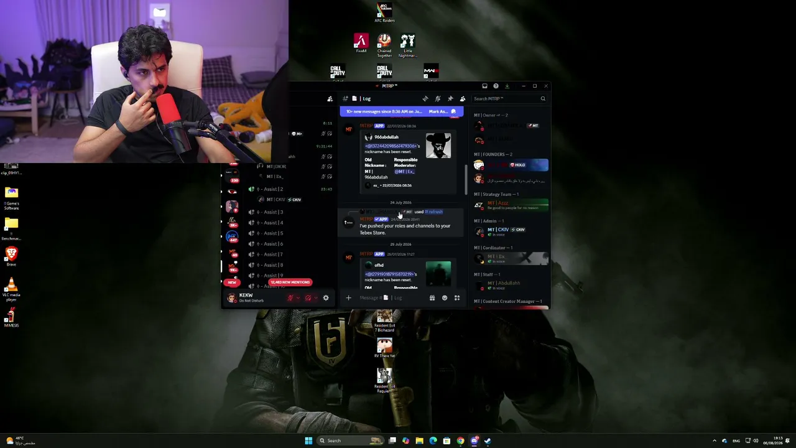The height and width of the screenshot is (448, 796).
Task: Open RV There Yet desktop shortcut
Action: (x=384, y=347)
